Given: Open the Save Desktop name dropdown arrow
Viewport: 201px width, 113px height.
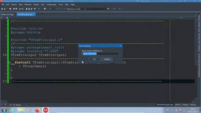Looking at the screenshot, I should pyautogui.click(x=118, y=54).
